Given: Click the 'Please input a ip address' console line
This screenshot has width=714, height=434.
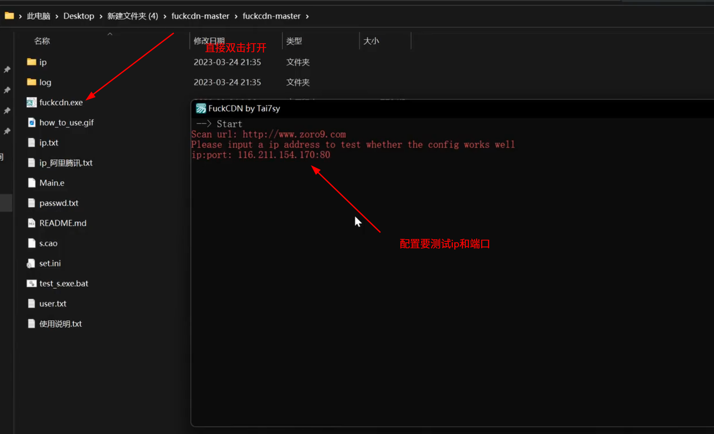Looking at the screenshot, I should (x=353, y=145).
